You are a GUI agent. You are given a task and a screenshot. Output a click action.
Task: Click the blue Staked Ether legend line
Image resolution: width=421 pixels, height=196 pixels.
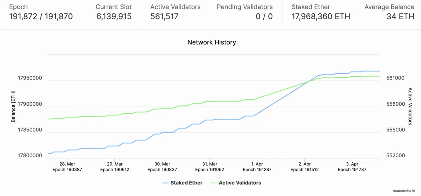[x=165, y=183]
